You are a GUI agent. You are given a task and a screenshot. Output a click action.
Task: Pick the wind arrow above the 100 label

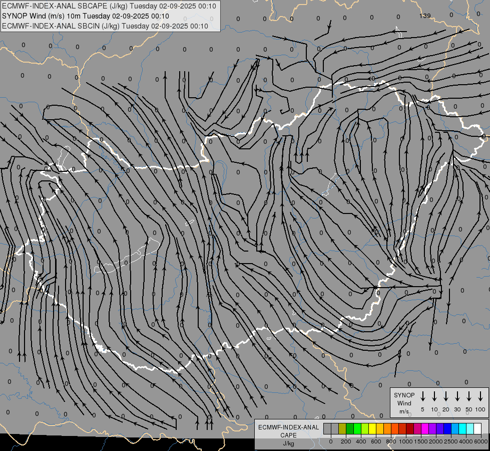(x=480, y=396)
